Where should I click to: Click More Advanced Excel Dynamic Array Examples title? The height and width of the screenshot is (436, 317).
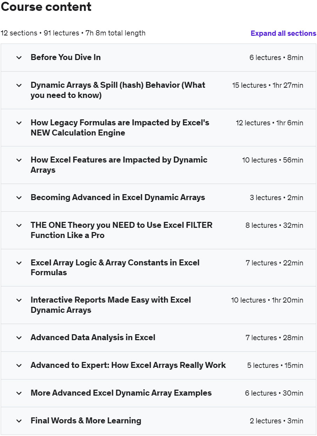pos(121,393)
